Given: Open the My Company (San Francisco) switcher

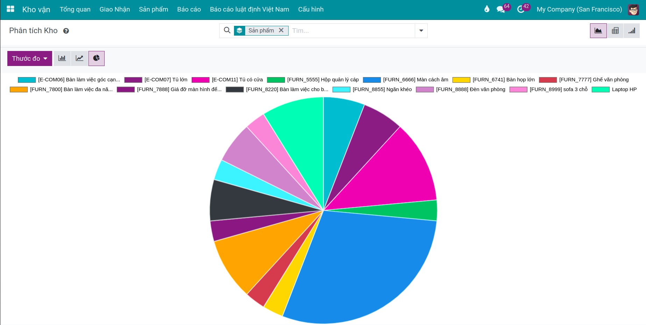Looking at the screenshot, I should (579, 9).
